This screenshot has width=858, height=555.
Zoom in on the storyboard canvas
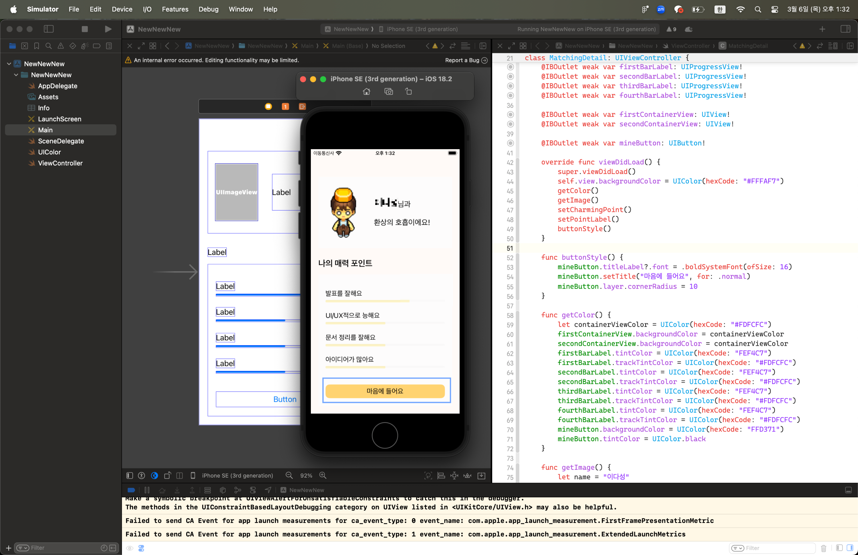[323, 475]
